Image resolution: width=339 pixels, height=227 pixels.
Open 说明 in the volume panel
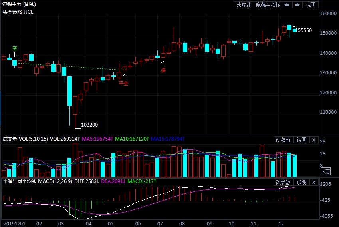[301, 140]
